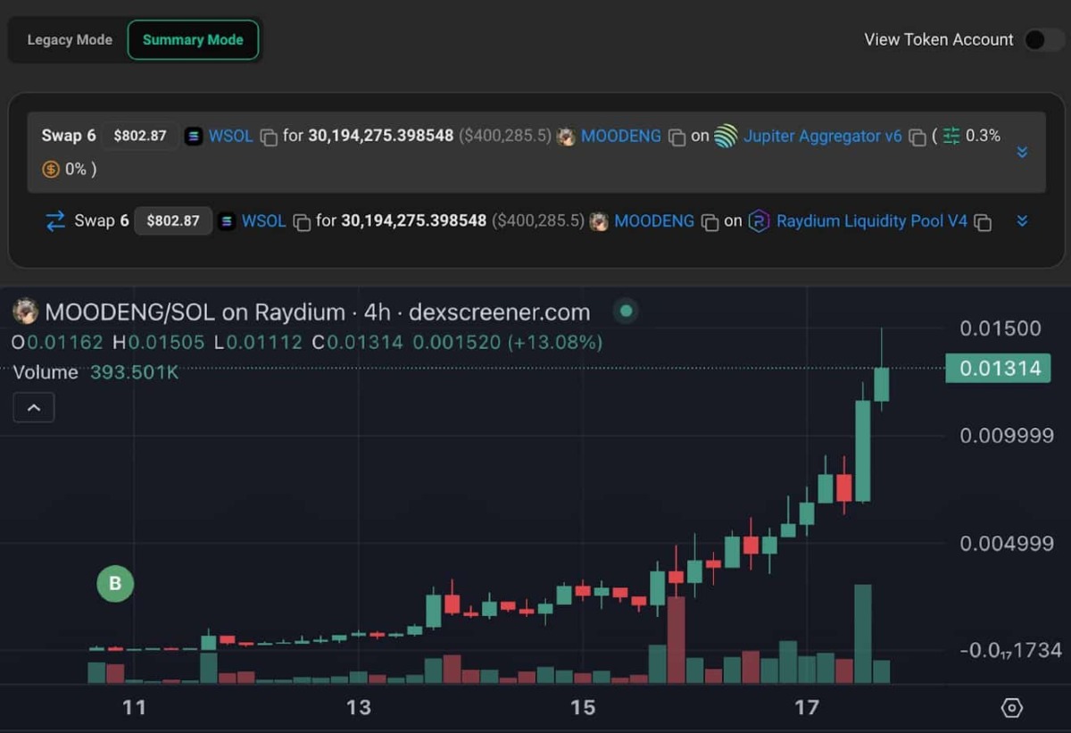
Task: Copy WSOL address in top swap row
Action: (x=269, y=137)
